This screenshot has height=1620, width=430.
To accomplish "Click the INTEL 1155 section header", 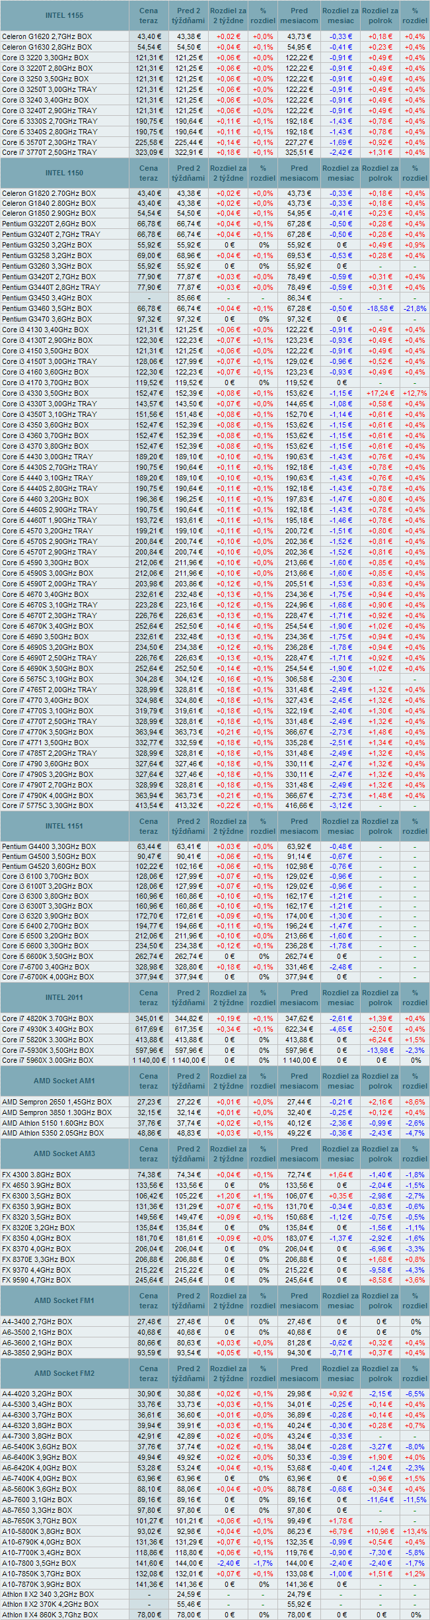I will pos(64,15).
